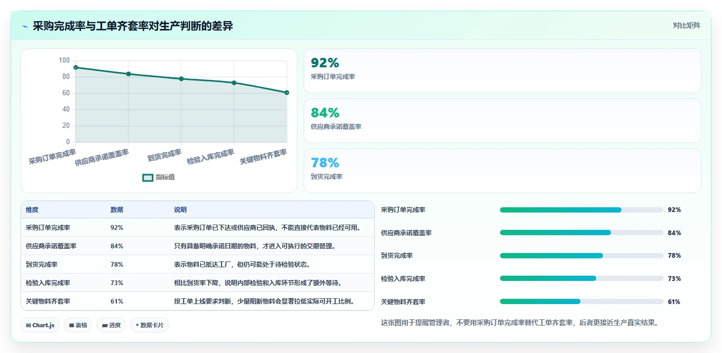
Task: Select 到货完成率 cell in the table
Action: coord(42,265)
